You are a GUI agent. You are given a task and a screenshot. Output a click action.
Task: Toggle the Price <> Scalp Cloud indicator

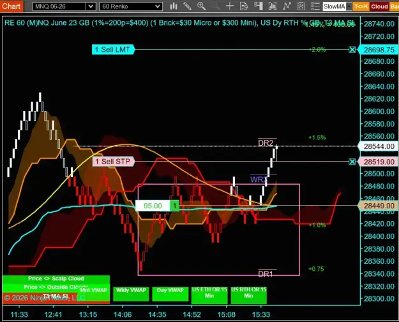click(56, 279)
